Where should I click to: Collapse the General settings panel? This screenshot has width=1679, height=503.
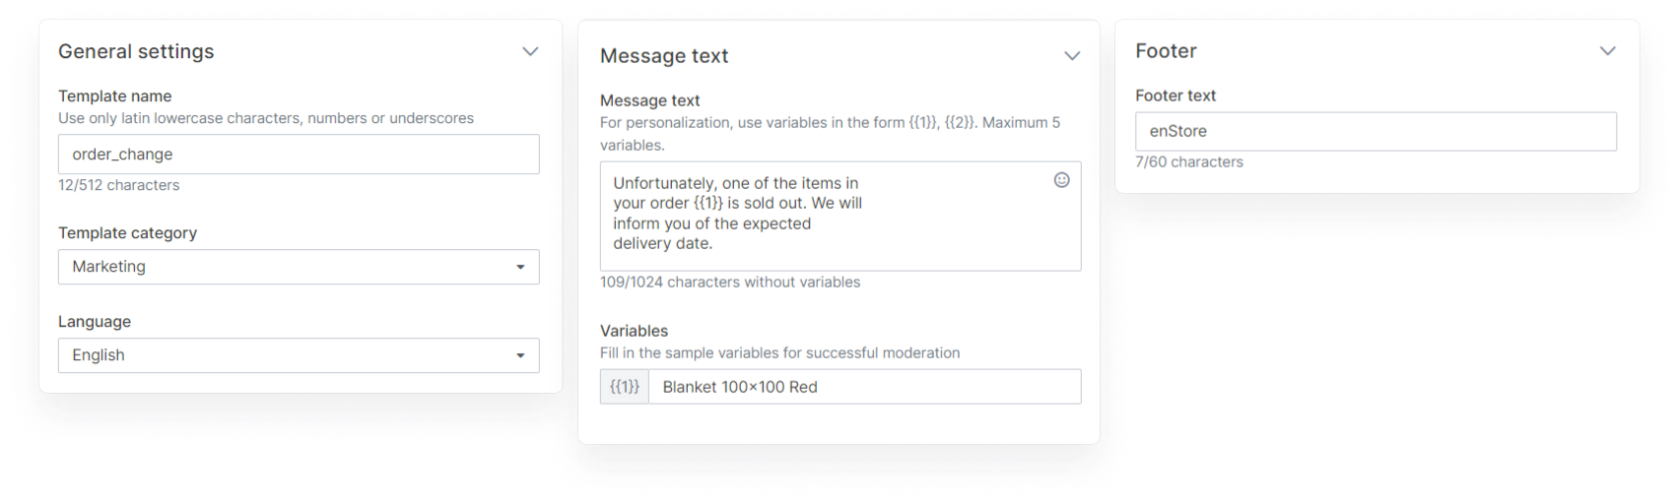[x=530, y=51]
